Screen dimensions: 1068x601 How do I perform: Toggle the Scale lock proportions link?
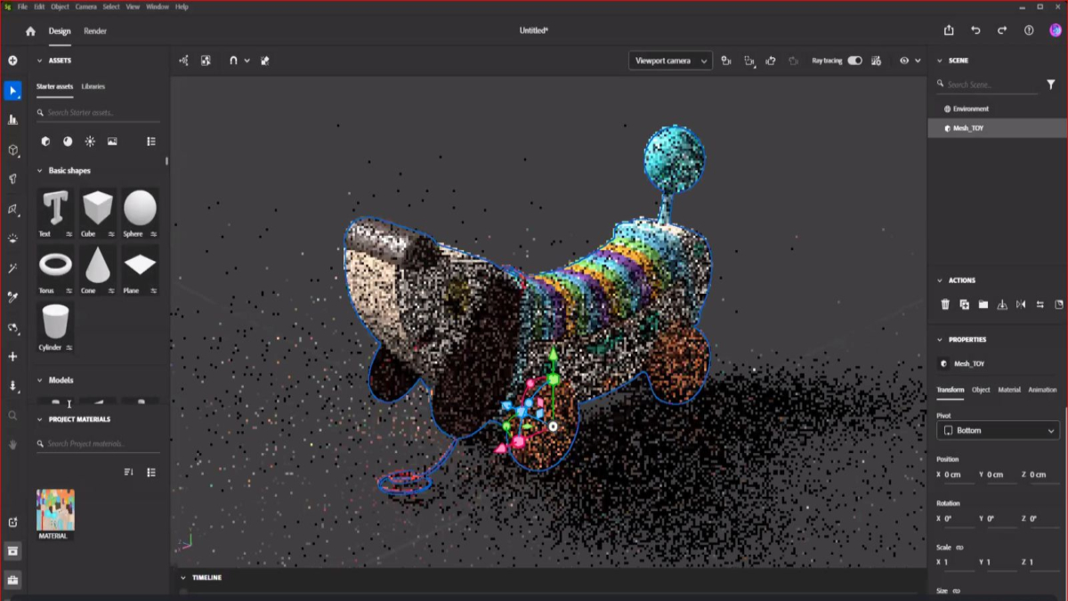pos(959,548)
